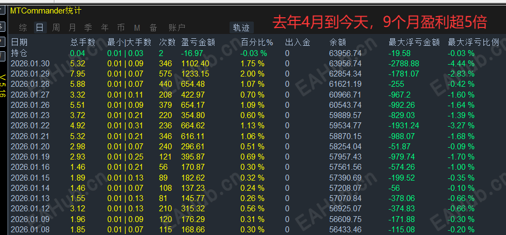506x235 pixels.
Task: Click the 2.00 % percentage cell
Action: [252, 74]
